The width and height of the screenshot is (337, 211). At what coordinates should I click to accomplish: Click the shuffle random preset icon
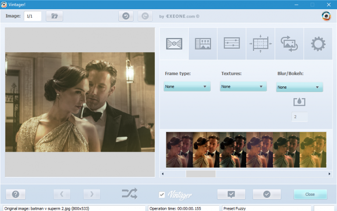coord(129,193)
